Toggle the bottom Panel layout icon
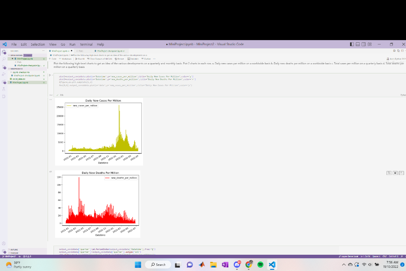406x271 pixels. click(358, 44)
